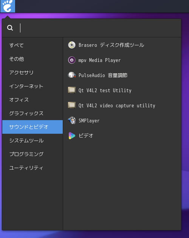Screen dimensions: 189x238
Task: Select the サウンドとビデオ category
Action: pos(33,127)
